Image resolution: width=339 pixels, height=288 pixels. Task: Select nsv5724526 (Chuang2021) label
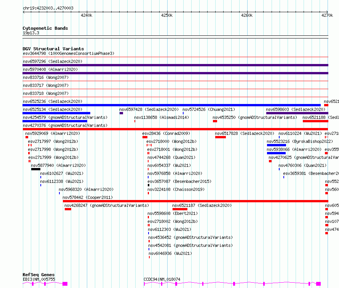tap(209, 109)
